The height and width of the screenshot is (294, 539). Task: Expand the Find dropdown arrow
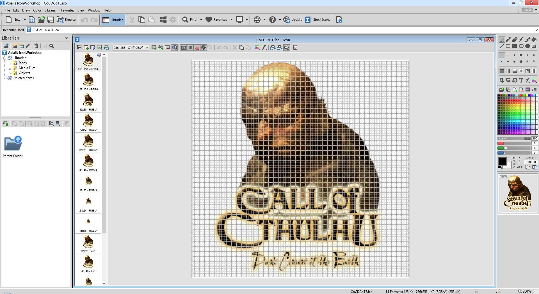pos(201,20)
